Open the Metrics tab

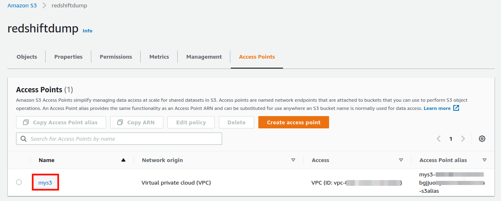pos(159,57)
